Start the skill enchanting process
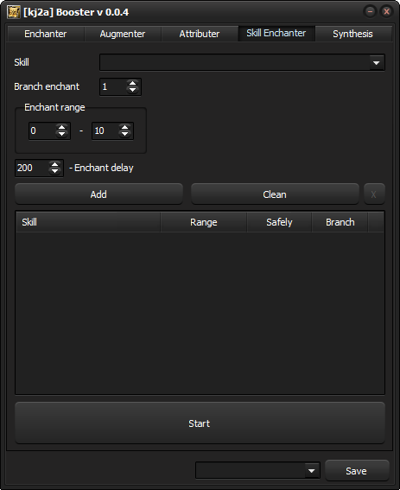 200,423
